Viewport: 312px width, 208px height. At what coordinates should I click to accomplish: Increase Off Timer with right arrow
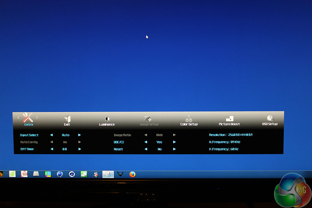pyautogui.click(x=80, y=149)
